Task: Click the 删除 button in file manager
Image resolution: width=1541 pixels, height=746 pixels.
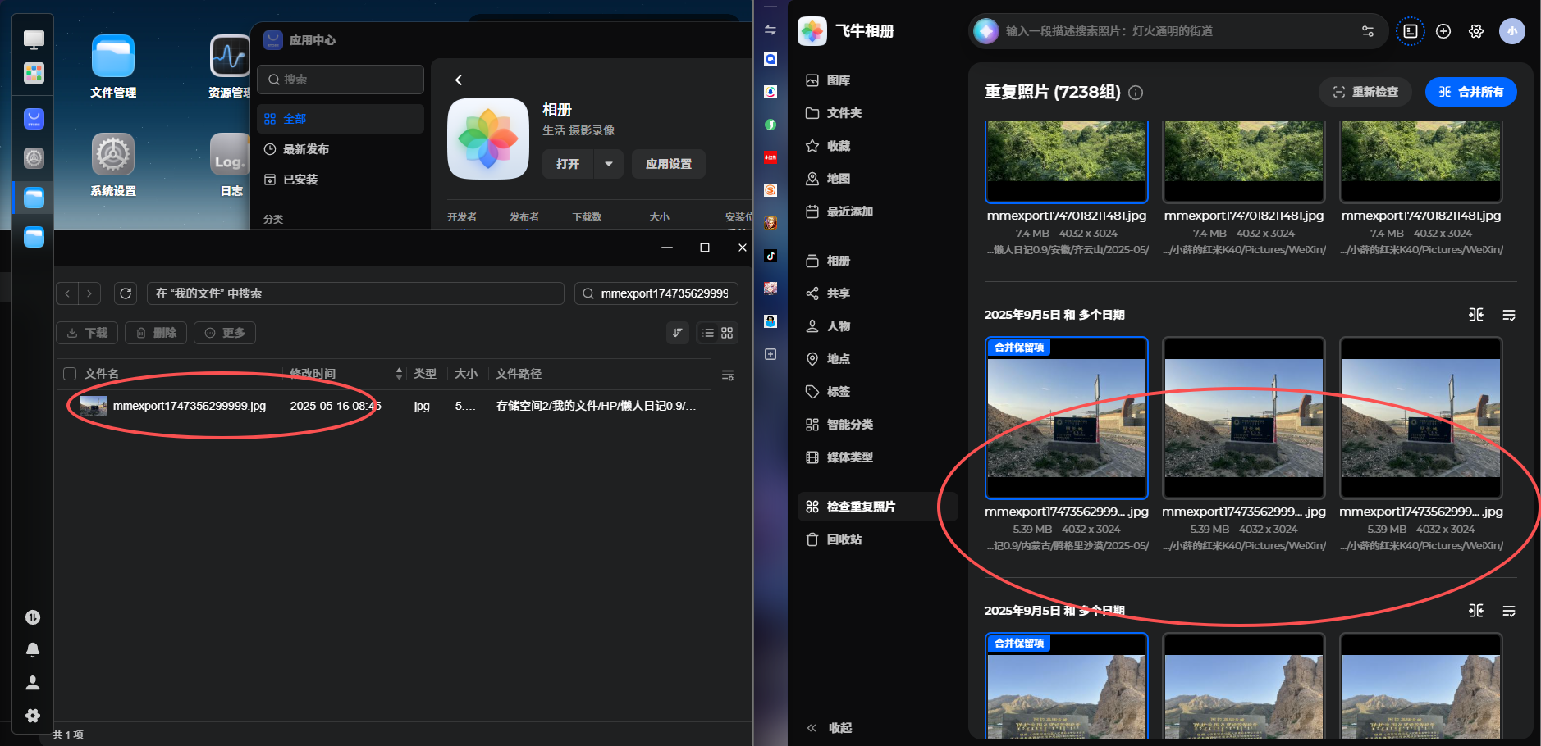Action: (x=156, y=333)
